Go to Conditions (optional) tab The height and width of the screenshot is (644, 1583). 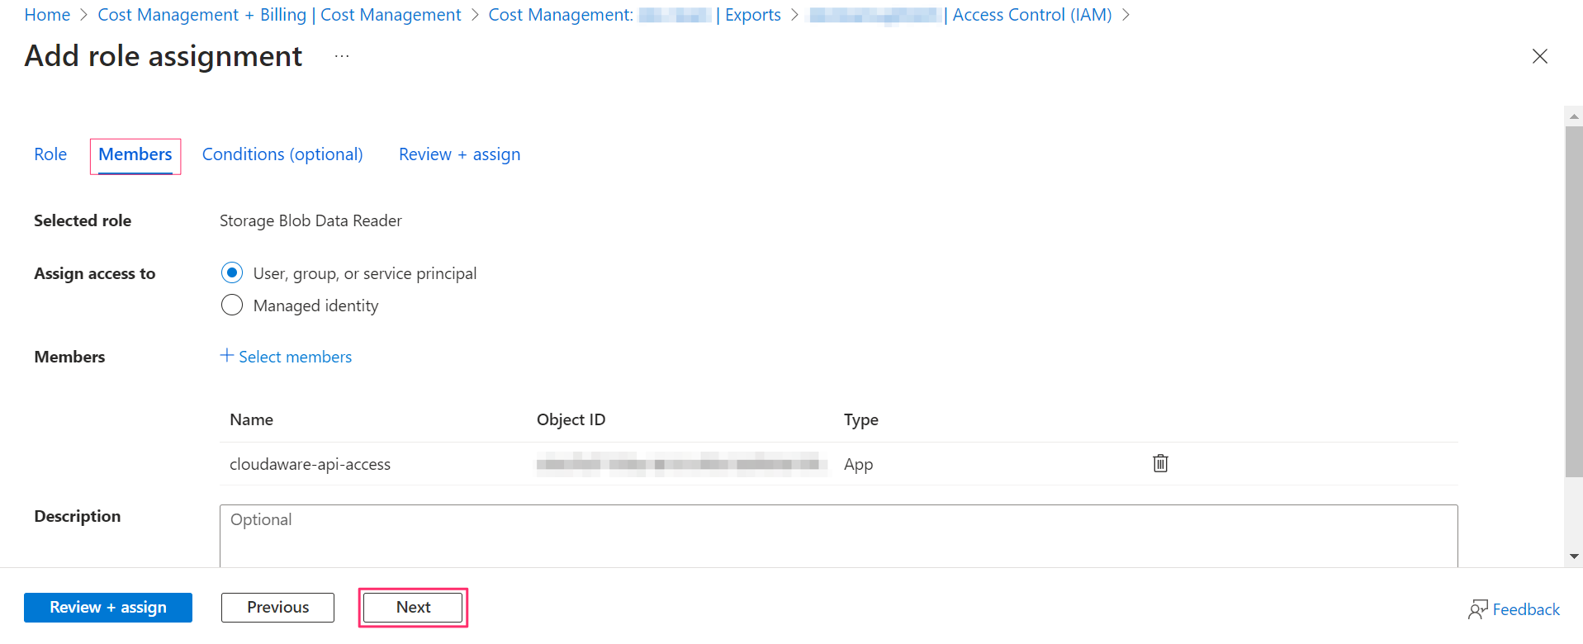click(x=282, y=154)
